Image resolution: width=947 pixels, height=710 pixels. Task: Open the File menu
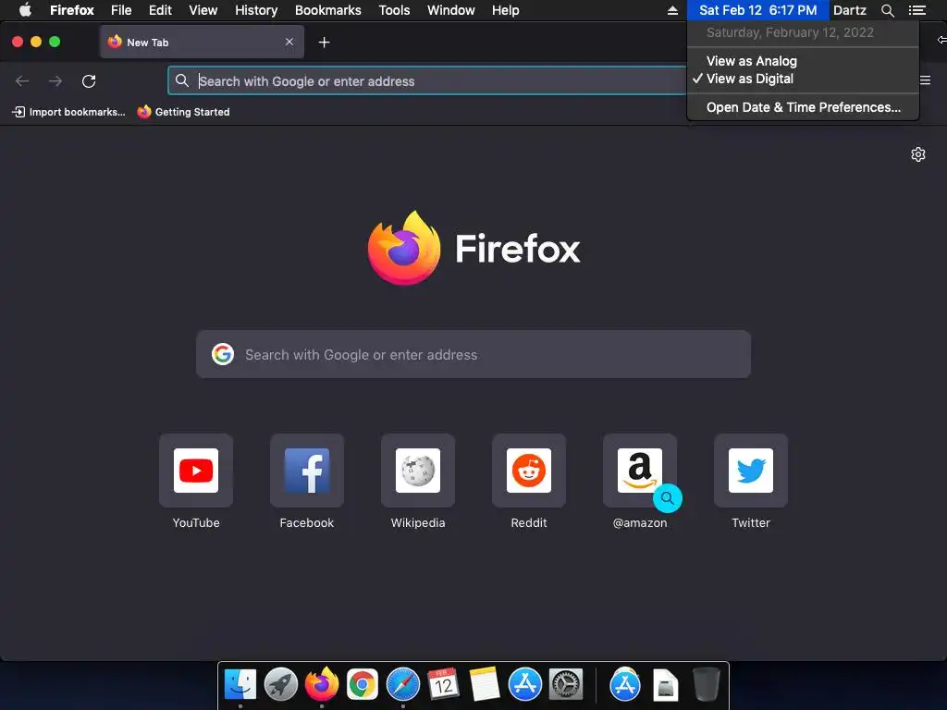[121, 10]
